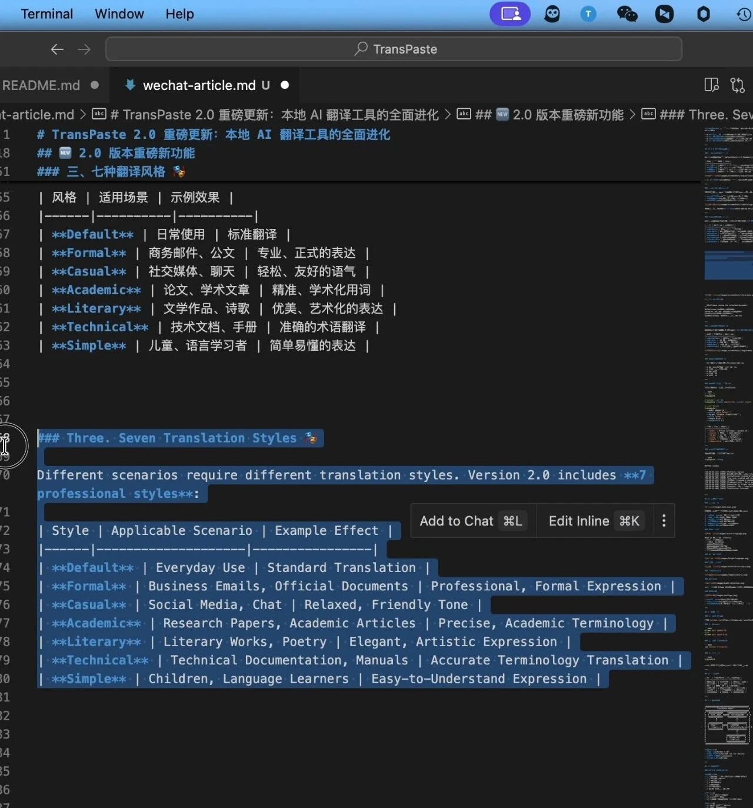Click the 'Literary Works, Poetry' row
753x808 pixels.
[x=305, y=642]
